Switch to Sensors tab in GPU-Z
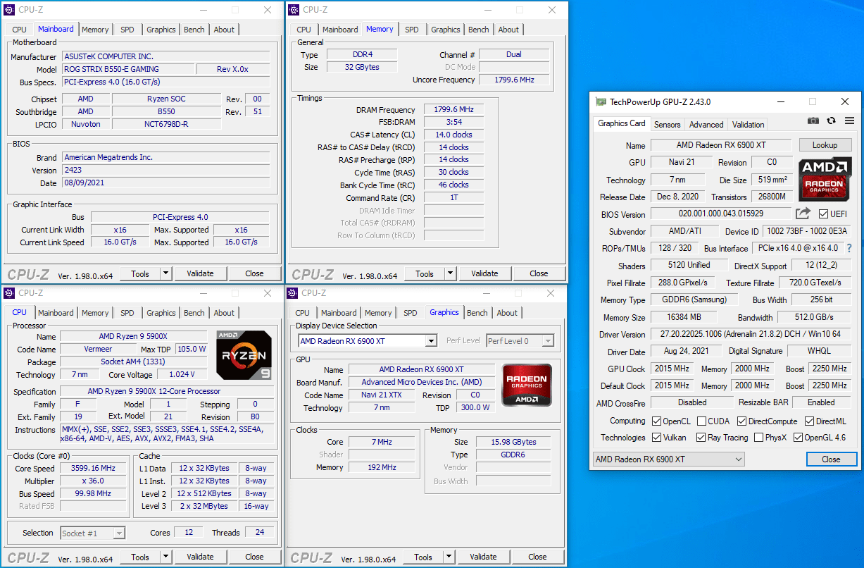 667,125
